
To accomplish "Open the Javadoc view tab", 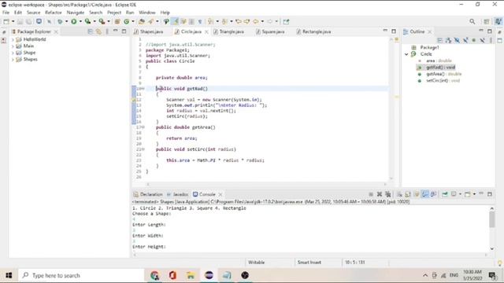I will [177, 194].
